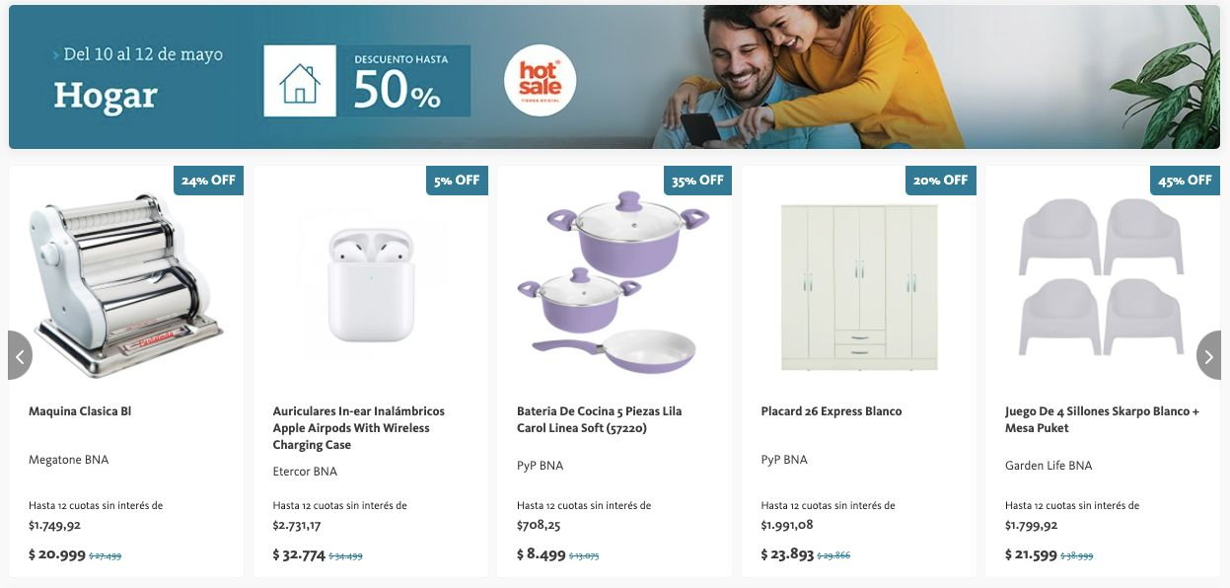View the four white armchairs image
The width and height of the screenshot is (1230, 588).
click(x=1100, y=278)
